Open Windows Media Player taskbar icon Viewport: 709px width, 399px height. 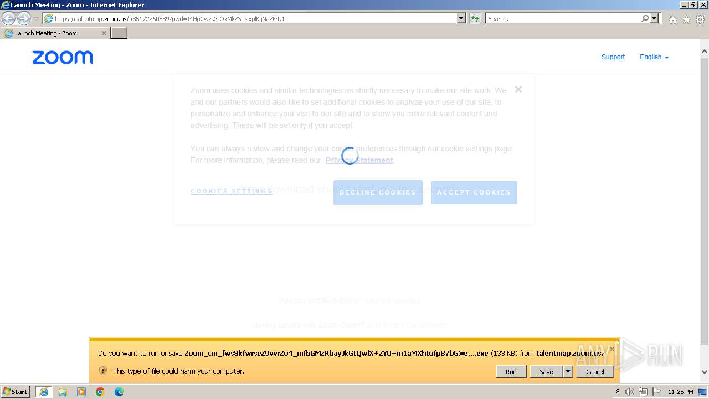point(81,392)
